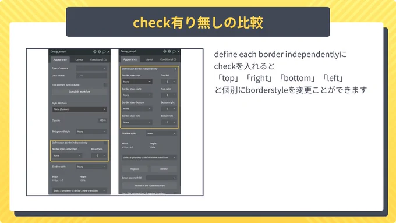The height and width of the screenshot is (223, 396).
Task: Click Reveal in the Elements tree button
Action: [x=150, y=186]
